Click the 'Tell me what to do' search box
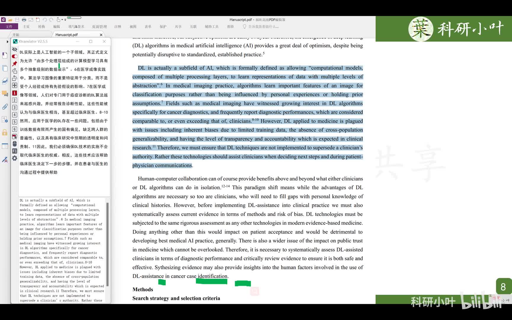This screenshot has height=320, width=512. pyautogui.click(x=263, y=27)
